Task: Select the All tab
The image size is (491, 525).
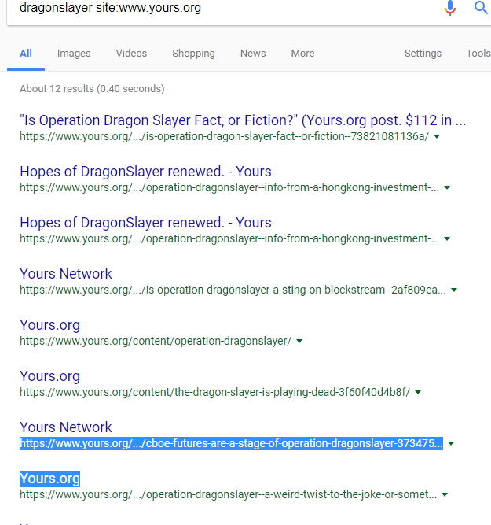Action: click(26, 54)
